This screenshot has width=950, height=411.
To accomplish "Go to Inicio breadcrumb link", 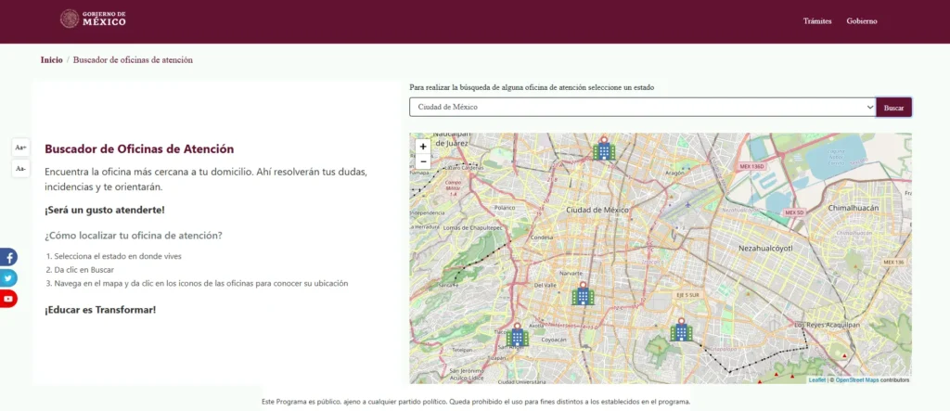I will (52, 60).
